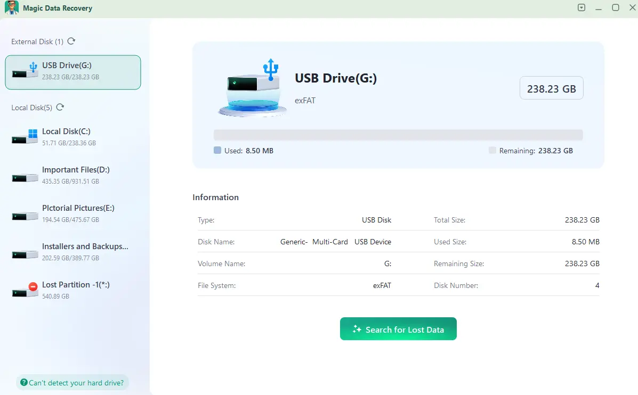Viewport: 638px width, 395px height.
Task: Click the Windows logo drive icon for Local Disk(C:)
Action: coord(25,136)
